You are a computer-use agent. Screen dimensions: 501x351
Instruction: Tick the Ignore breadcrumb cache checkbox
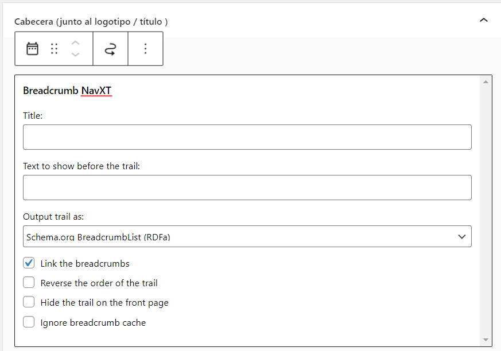(29, 322)
